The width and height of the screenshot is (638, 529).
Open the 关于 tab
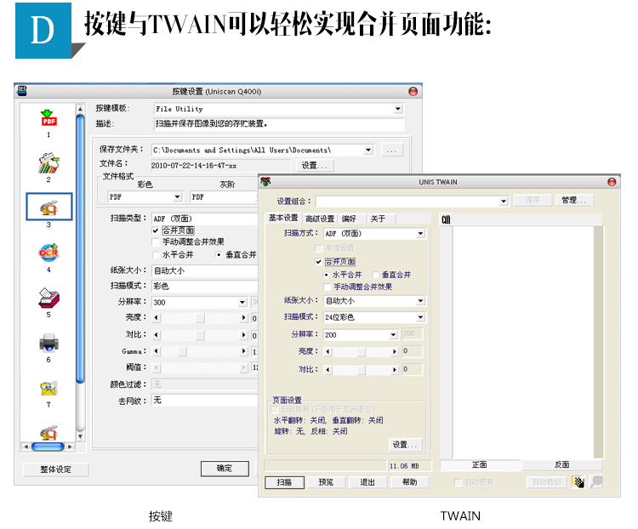(378, 219)
